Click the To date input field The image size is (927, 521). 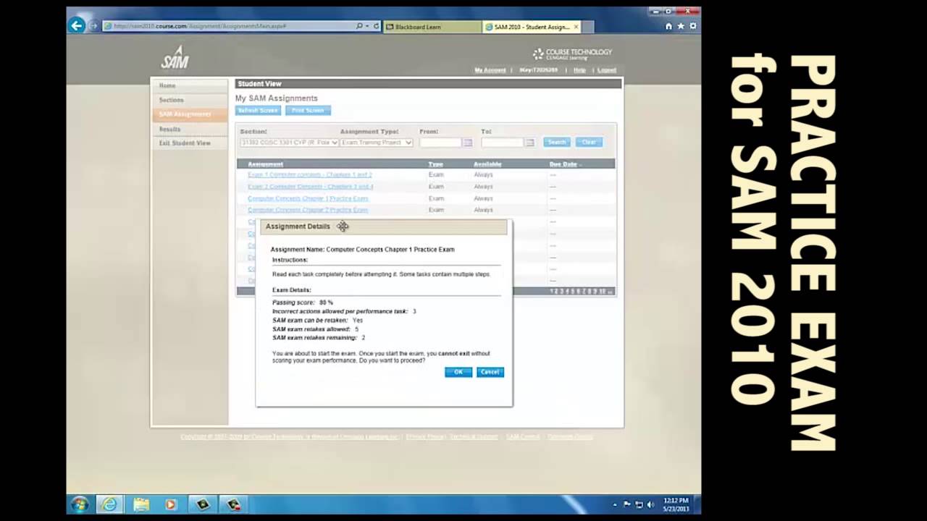coord(503,143)
